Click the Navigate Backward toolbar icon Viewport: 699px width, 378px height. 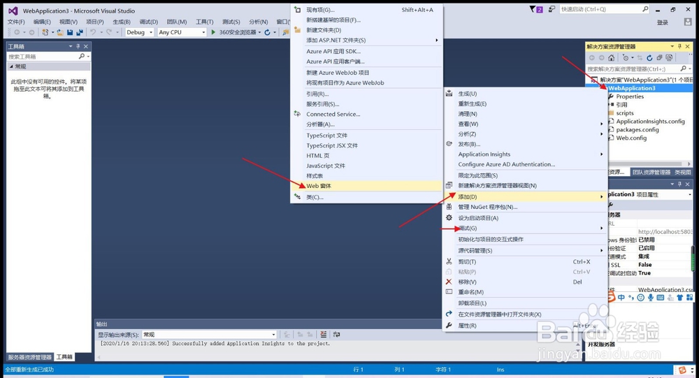tap(17, 32)
